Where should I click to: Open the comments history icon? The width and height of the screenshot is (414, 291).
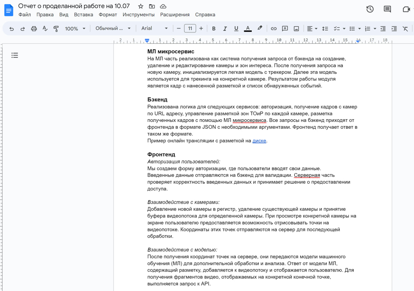(387, 9)
